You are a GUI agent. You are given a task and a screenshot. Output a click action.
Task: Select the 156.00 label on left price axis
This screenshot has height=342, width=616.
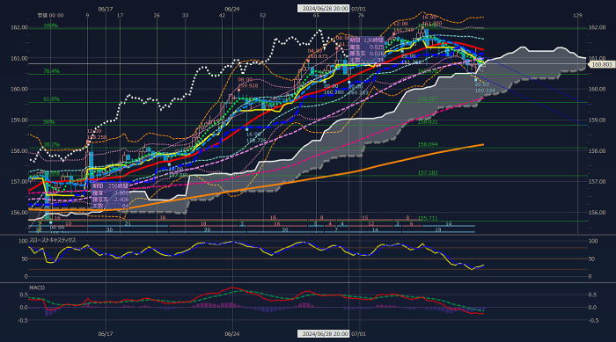point(19,213)
